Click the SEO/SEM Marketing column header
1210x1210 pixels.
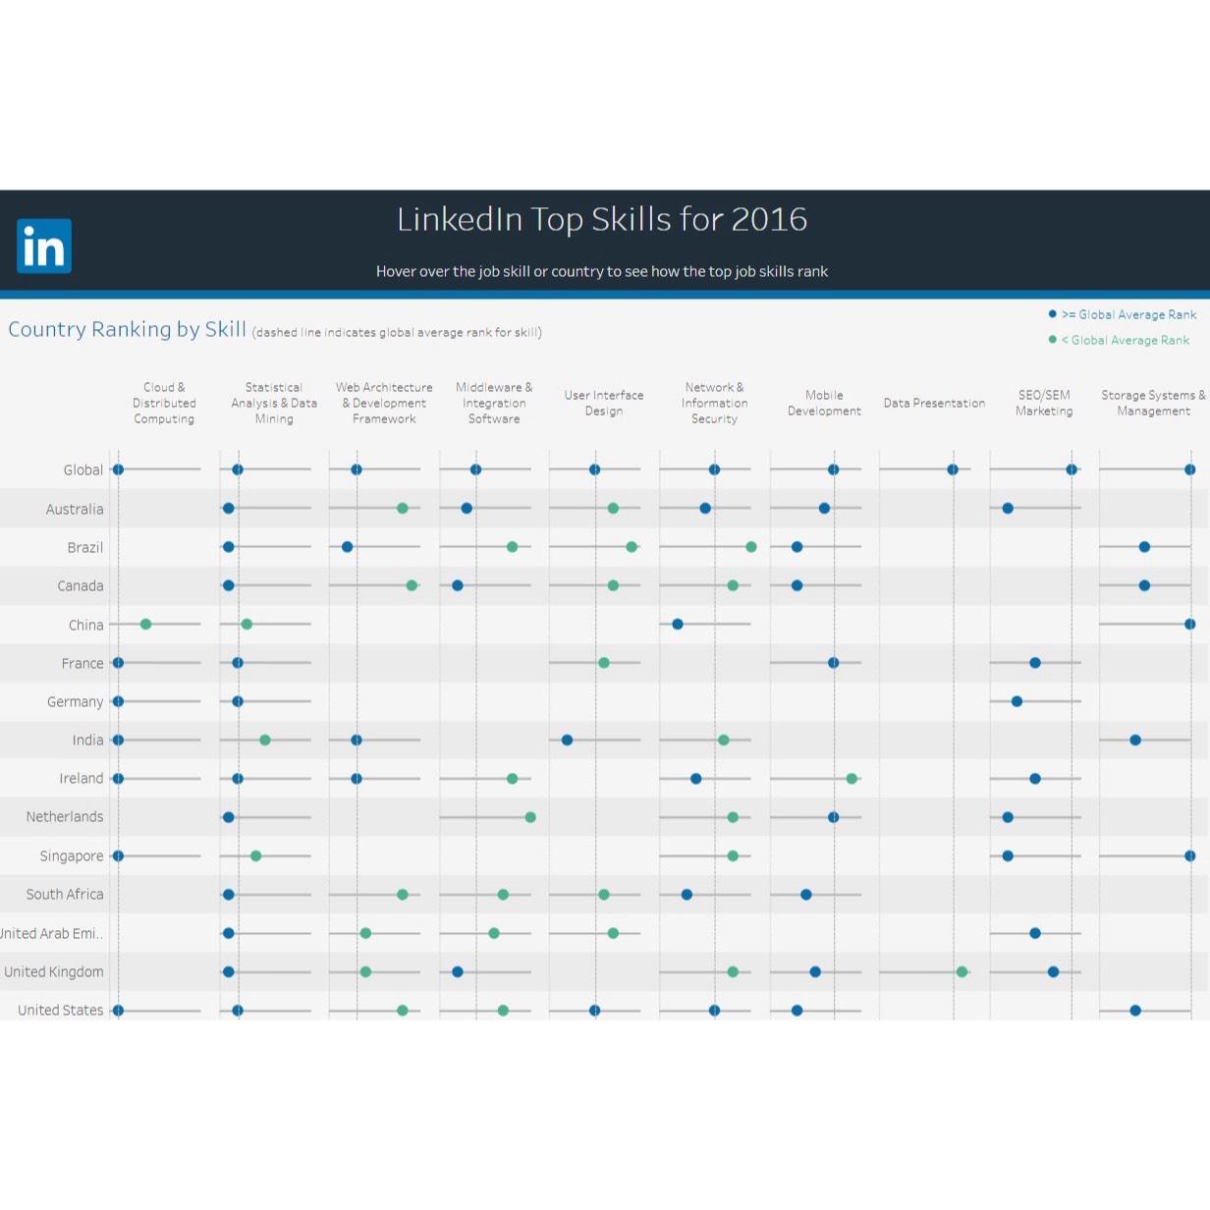click(x=1044, y=403)
